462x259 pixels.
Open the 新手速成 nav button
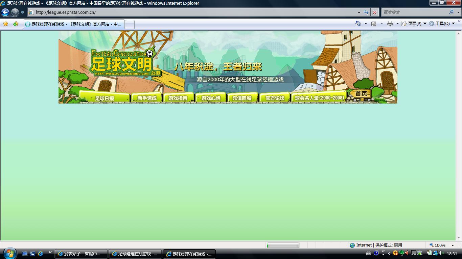pyautogui.click(x=147, y=98)
